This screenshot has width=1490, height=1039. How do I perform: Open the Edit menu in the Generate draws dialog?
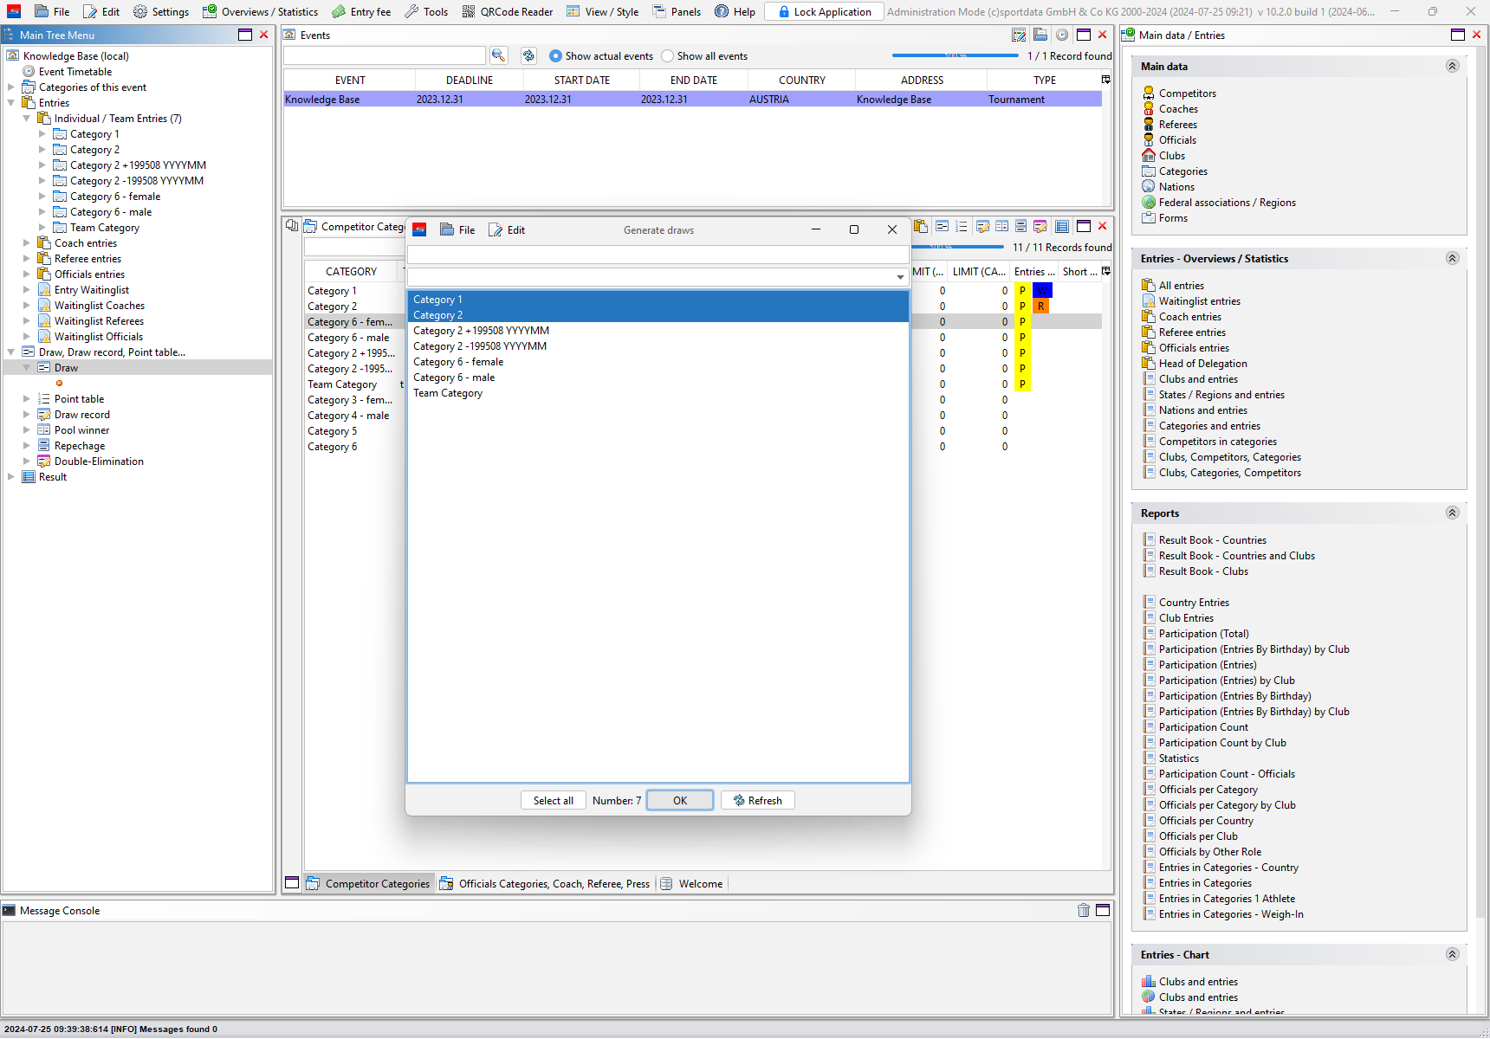[507, 229]
